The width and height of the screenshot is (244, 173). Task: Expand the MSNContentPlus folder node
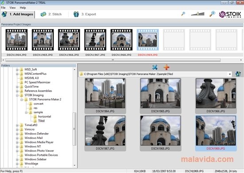17,74
